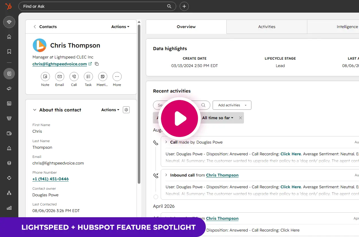Remove the All time so far filter
This screenshot has width=359, height=237.
[x=240, y=118]
